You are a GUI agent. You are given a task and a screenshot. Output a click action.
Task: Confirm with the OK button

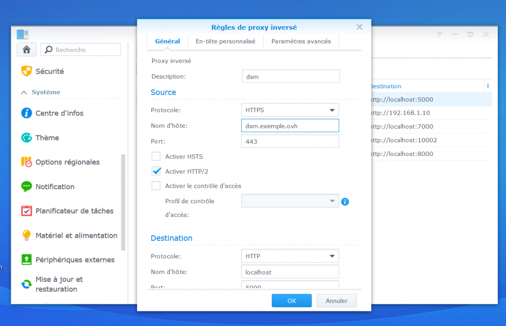pos(292,301)
